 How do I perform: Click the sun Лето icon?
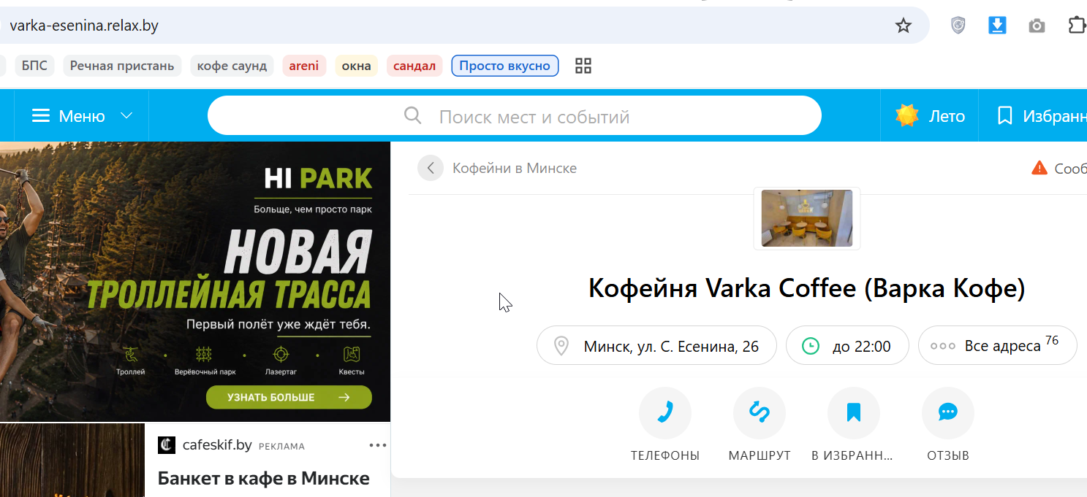907,115
